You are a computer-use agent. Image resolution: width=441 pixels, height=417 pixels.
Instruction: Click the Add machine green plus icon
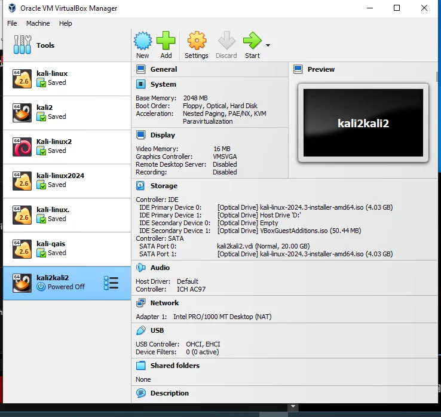(x=166, y=41)
